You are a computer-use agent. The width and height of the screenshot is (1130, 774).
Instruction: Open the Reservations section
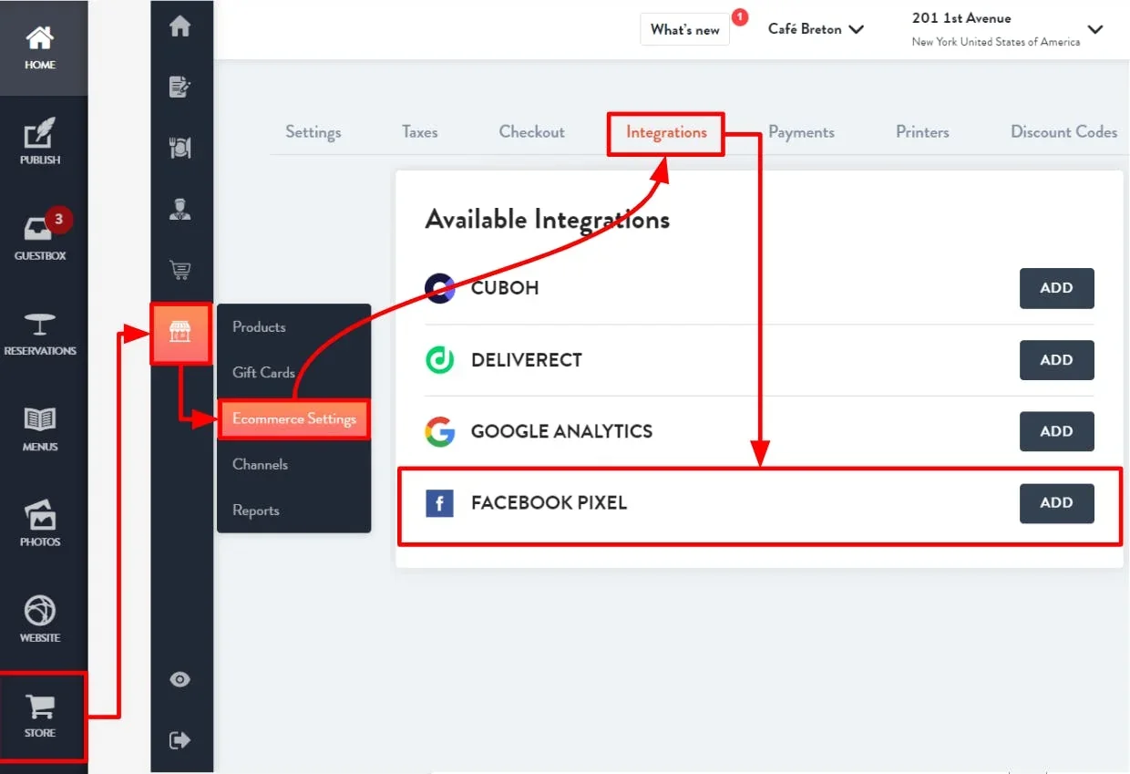tap(40, 334)
